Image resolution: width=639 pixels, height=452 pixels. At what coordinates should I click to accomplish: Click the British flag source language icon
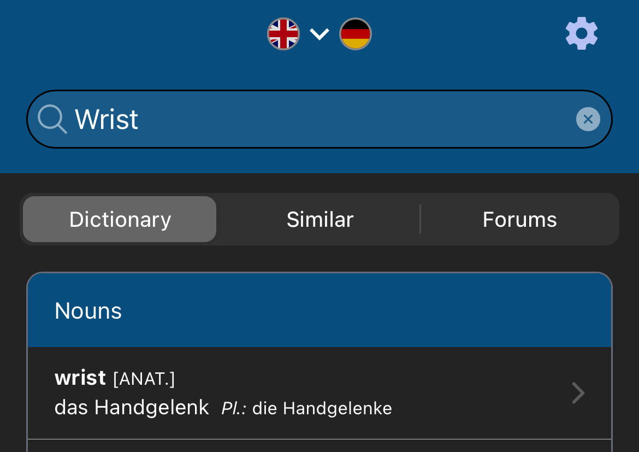[x=283, y=34]
